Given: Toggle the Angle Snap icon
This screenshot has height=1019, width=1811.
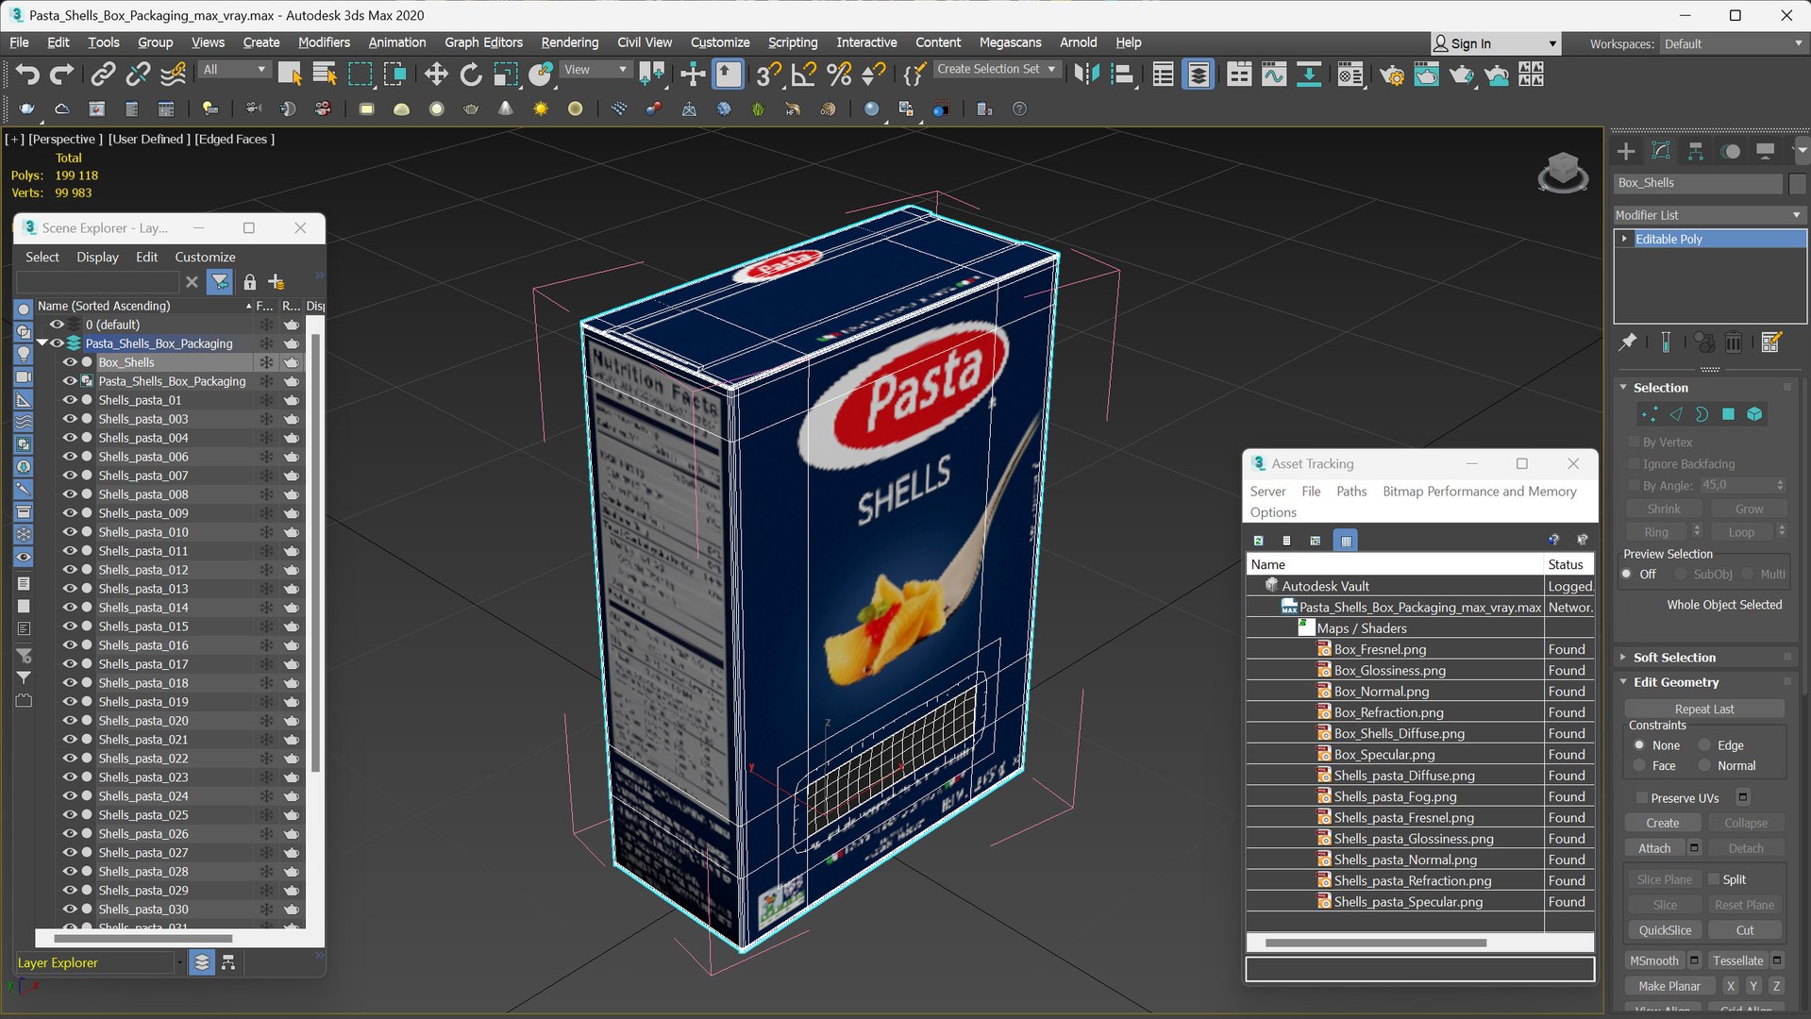Looking at the screenshot, I should point(804,74).
